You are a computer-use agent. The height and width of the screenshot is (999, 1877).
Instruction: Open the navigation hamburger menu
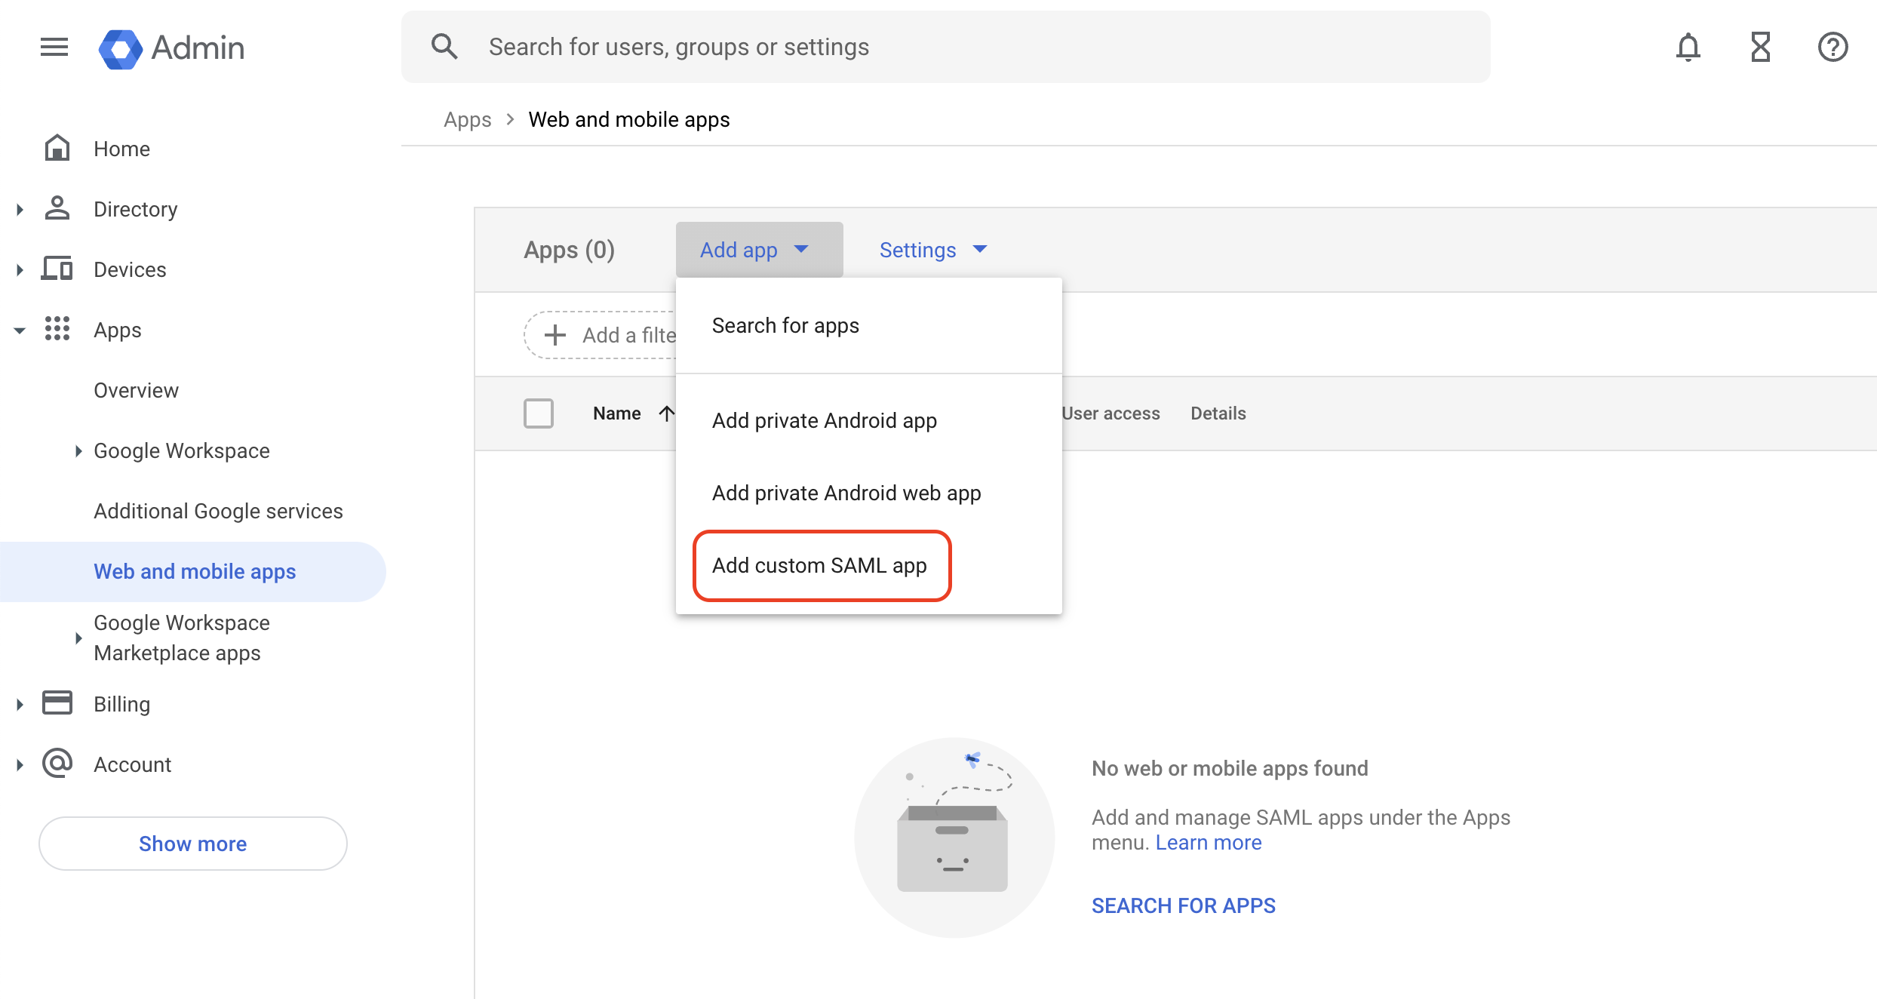[53, 47]
